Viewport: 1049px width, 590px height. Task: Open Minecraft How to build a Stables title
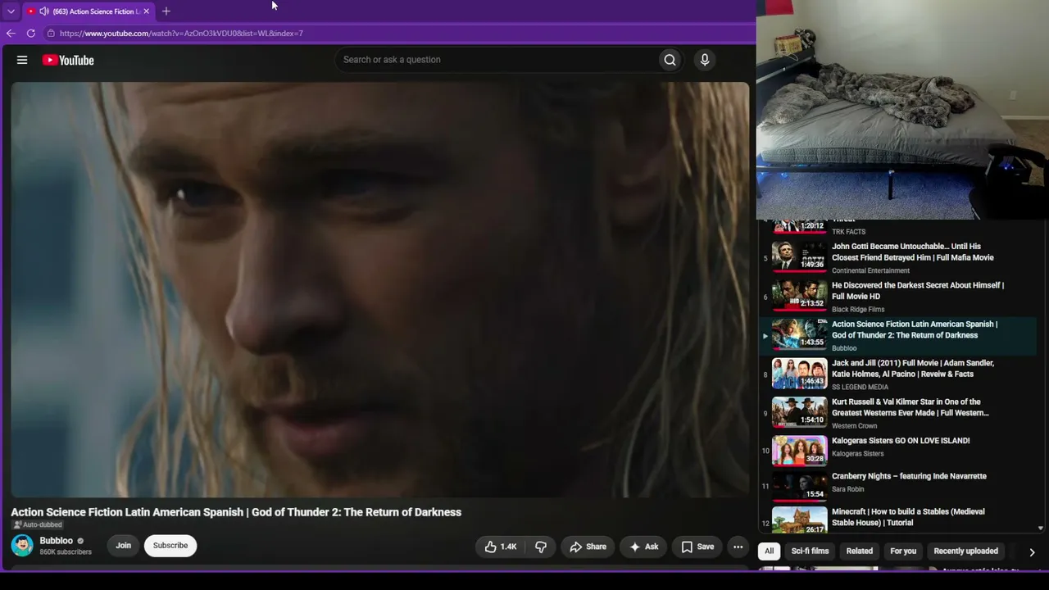click(908, 517)
